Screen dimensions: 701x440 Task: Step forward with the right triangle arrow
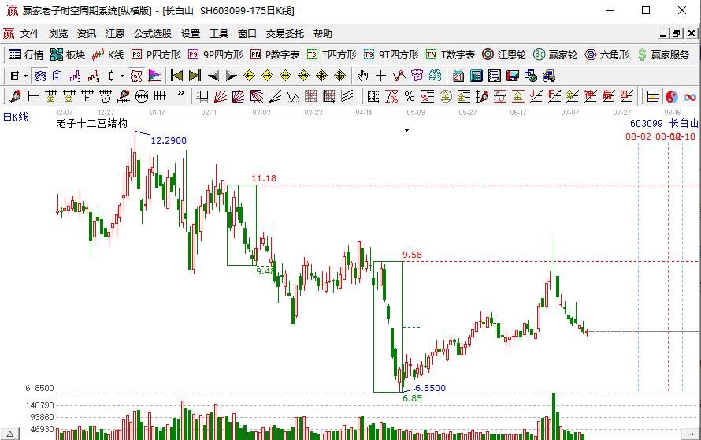(231, 76)
